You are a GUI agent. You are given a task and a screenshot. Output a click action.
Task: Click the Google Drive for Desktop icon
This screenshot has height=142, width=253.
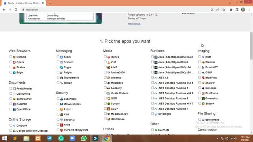(14, 131)
